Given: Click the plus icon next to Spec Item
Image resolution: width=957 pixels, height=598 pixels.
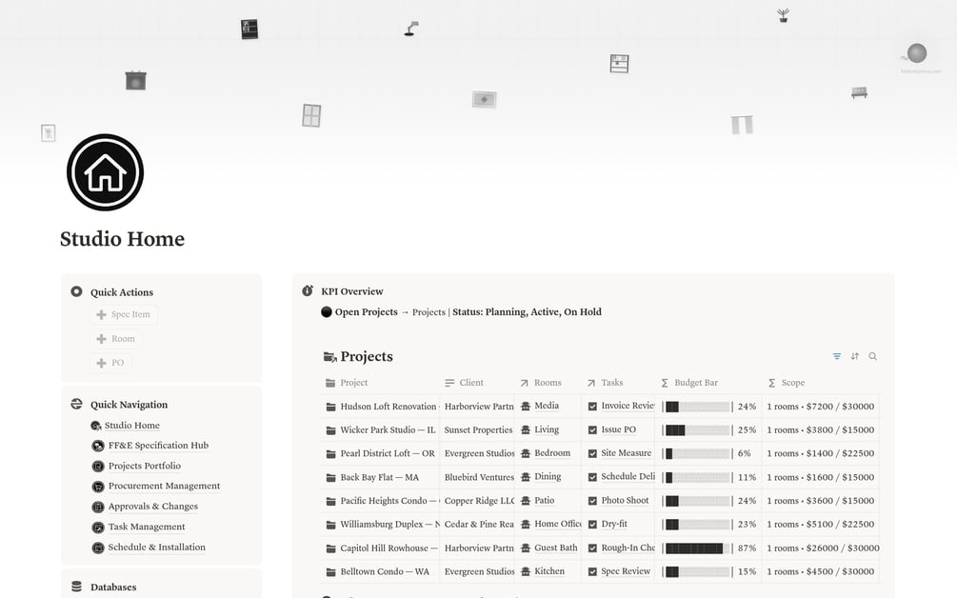Looking at the screenshot, I should click(x=101, y=314).
